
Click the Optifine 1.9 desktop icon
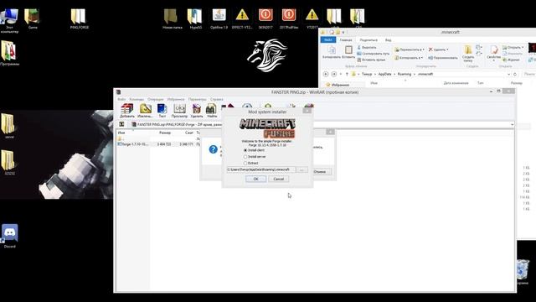point(219,19)
